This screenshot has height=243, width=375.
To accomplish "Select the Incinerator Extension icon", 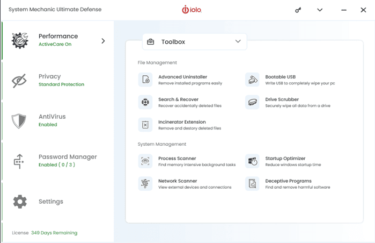I will (x=145, y=125).
